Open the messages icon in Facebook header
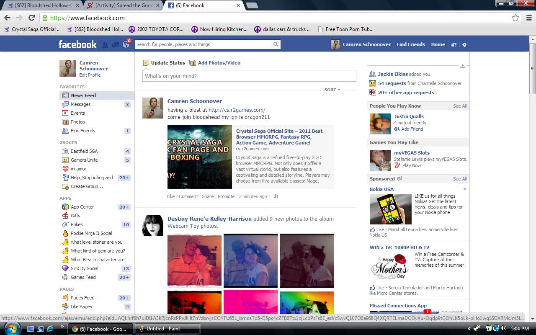 [115, 44]
